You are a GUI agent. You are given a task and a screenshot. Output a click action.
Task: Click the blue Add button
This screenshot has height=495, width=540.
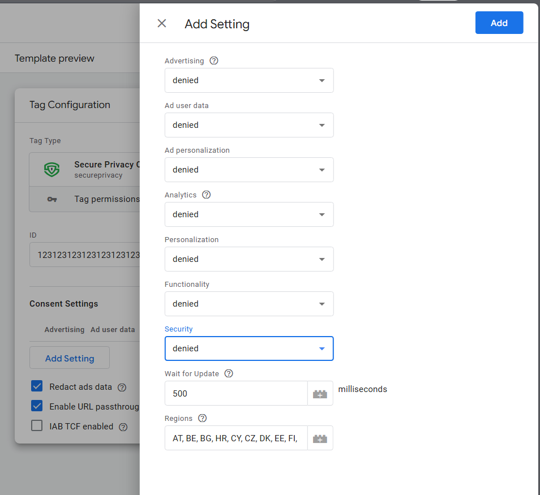click(499, 23)
